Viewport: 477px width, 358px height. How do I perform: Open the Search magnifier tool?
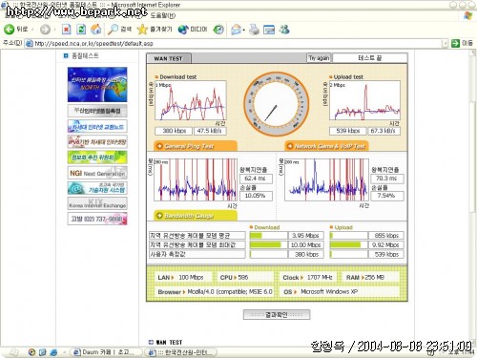coord(113,30)
